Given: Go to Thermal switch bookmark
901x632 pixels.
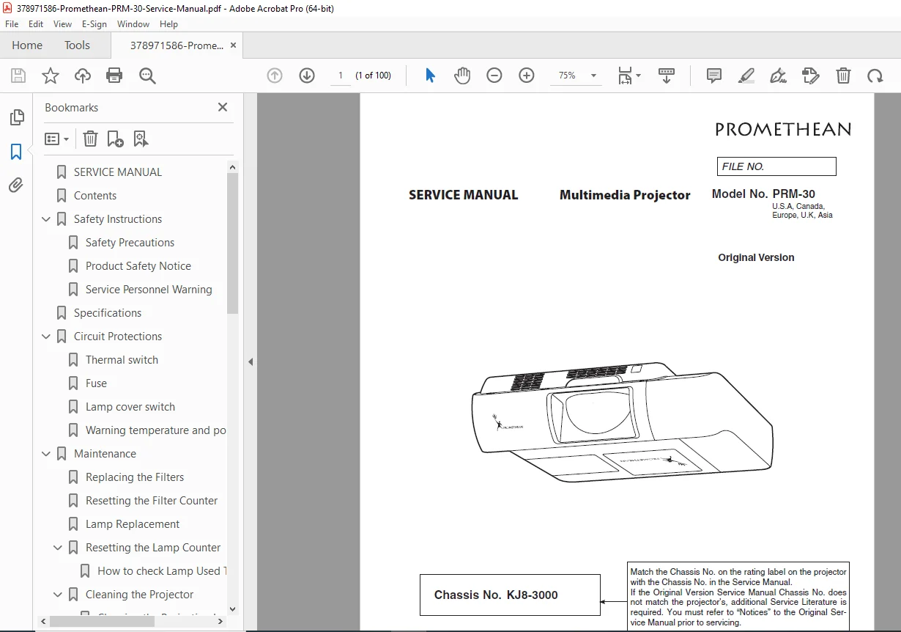Looking at the screenshot, I should pos(122,360).
